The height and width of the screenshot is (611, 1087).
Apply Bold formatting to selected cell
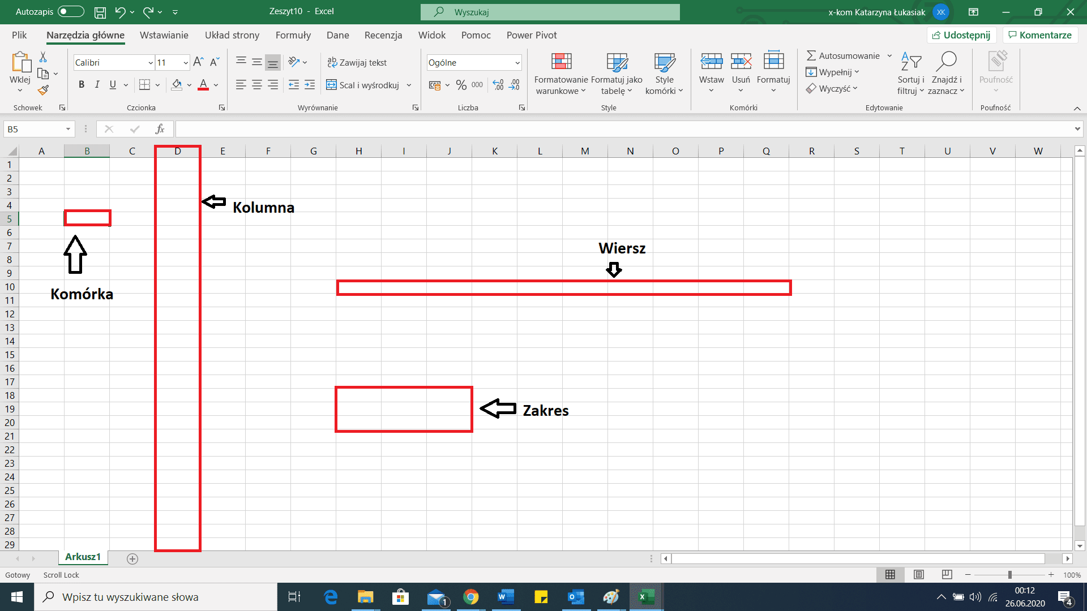click(x=81, y=84)
